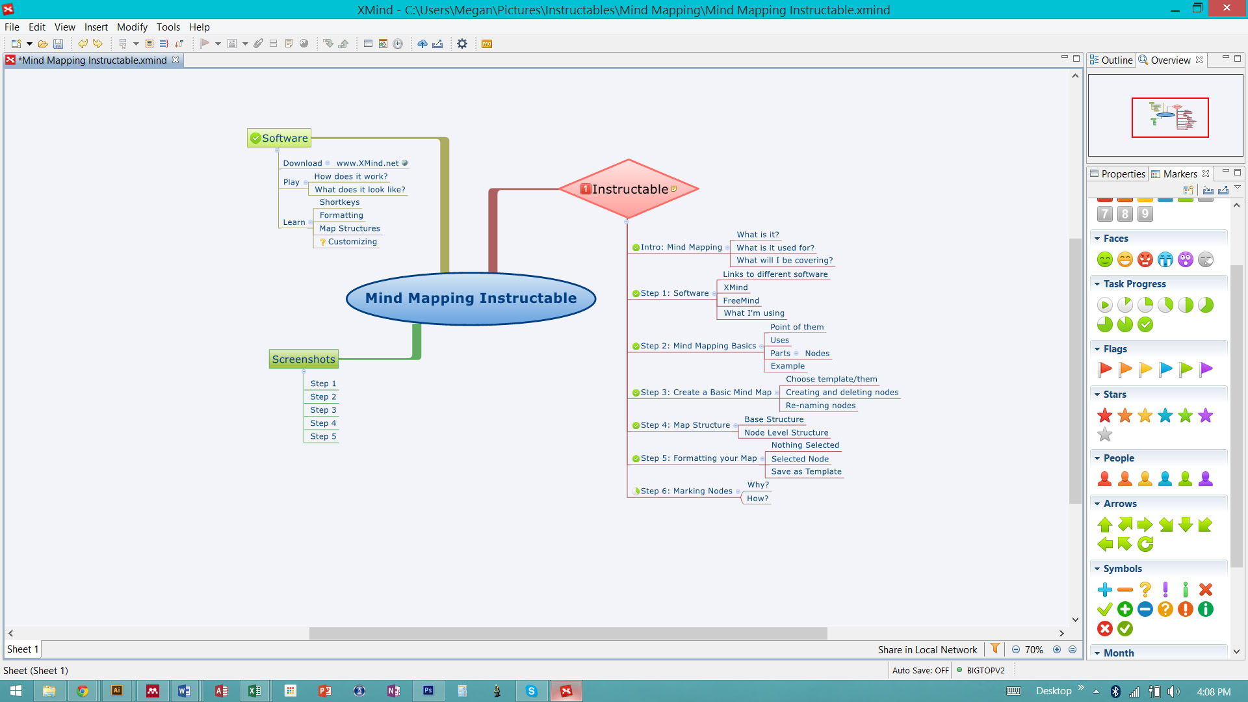The width and height of the screenshot is (1248, 702).
Task: Select the Task Progress full circle marker
Action: pyautogui.click(x=1145, y=324)
